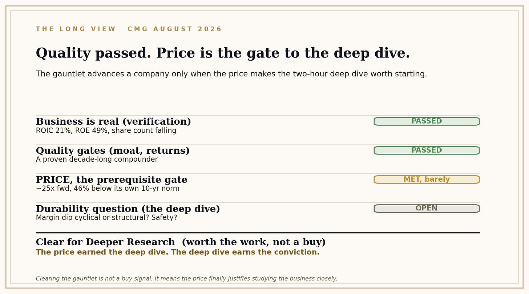Click the PASSED badge beside Quality gates
Image resolution: width=529 pixels, height=294 pixels.
pyautogui.click(x=427, y=150)
